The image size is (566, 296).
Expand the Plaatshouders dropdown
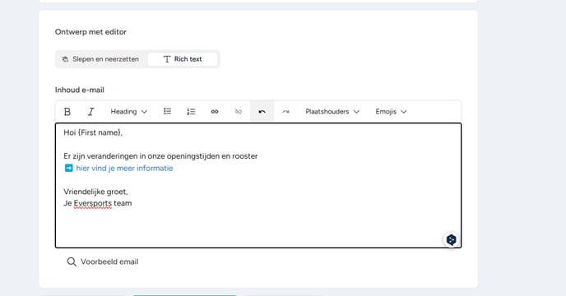point(332,112)
